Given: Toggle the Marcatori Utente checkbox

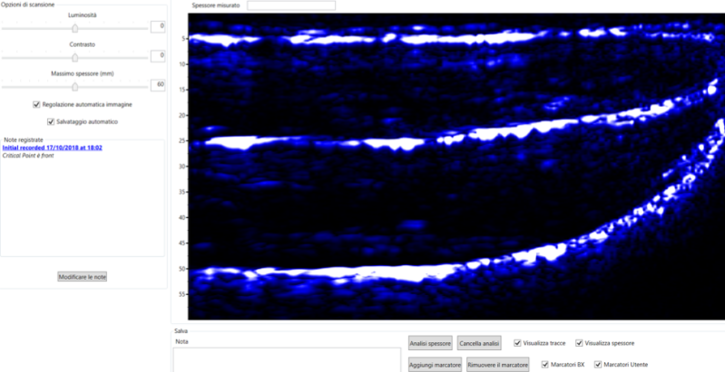Looking at the screenshot, I should click(598, 364).
